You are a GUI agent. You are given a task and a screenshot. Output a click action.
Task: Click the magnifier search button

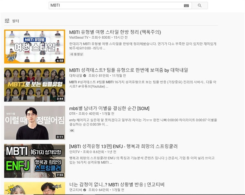[x=200, y=5]
